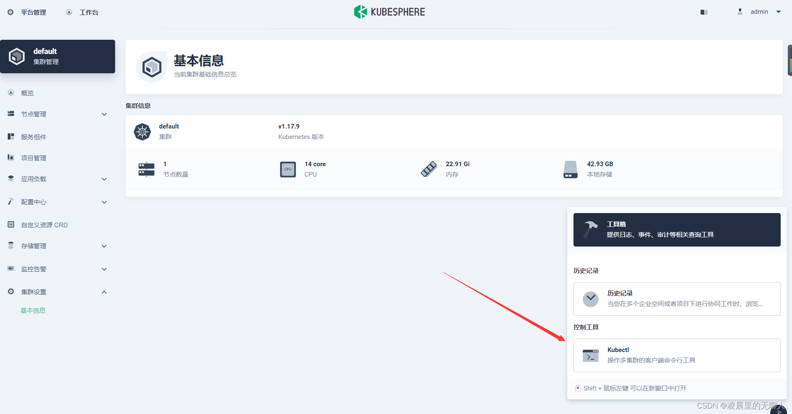Click the default cluster name text

click(x=169, y=126)
